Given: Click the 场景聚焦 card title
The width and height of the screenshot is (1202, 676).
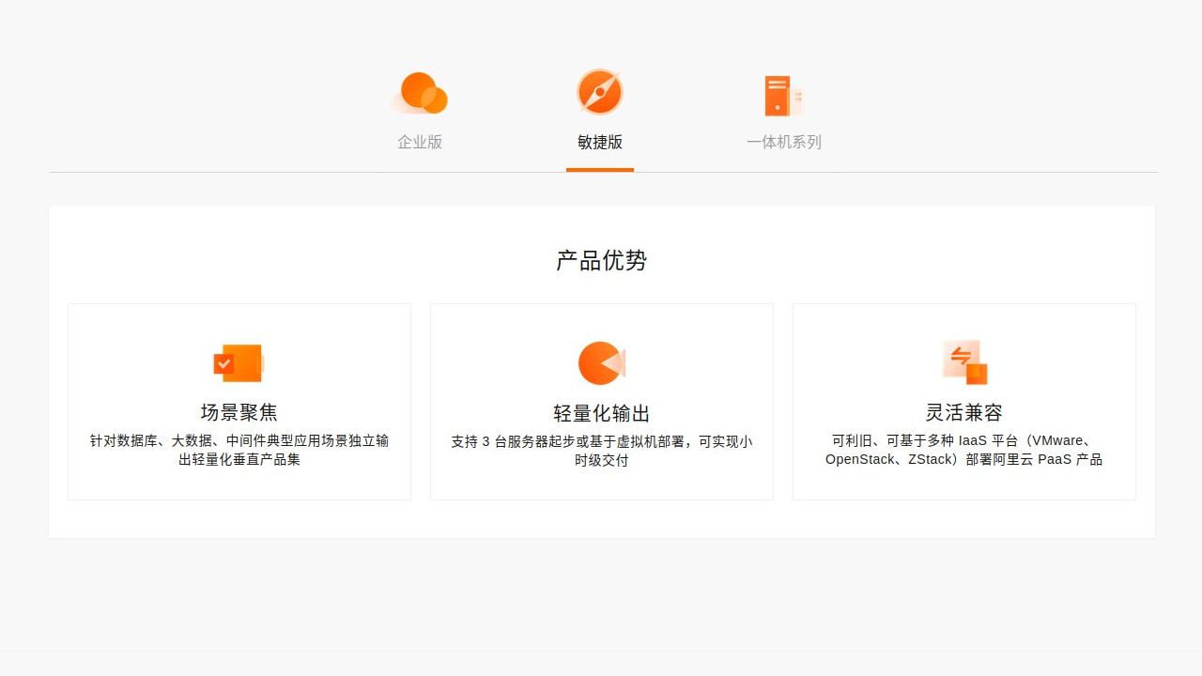Looking at the screenshot, I should (239, 412).
